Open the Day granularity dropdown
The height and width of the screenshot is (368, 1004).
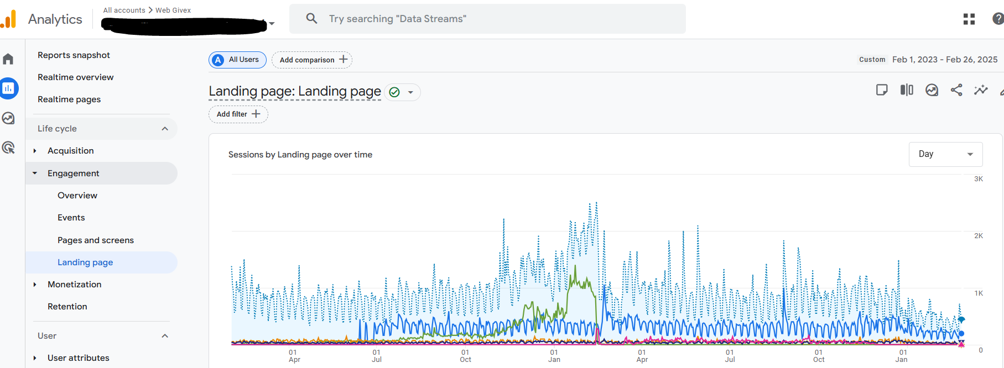point(945,154)
